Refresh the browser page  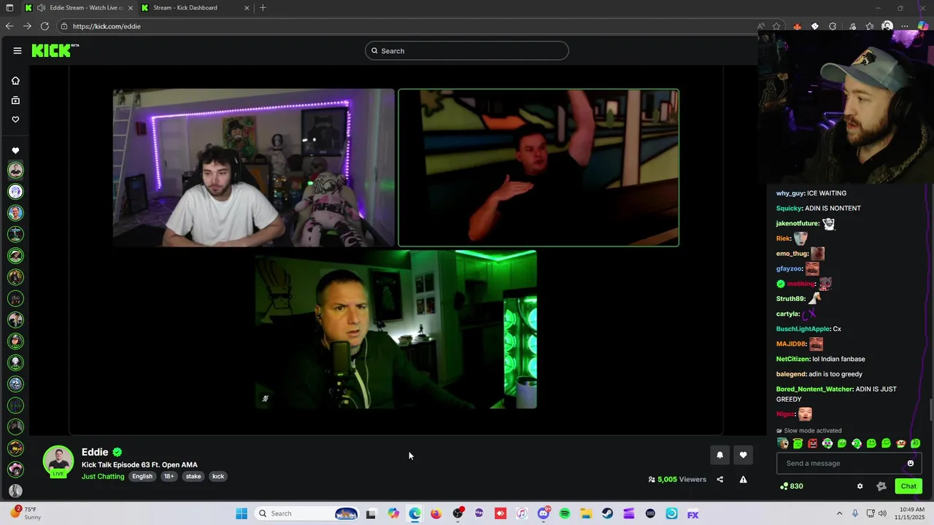point(45,26)
